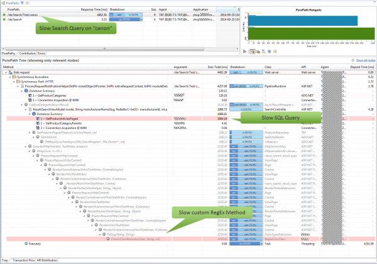This screenshot has width=377, height=264.
Task: Toggle the highlighted second button in the Hotspots toolbar
Action: (252, 52)
